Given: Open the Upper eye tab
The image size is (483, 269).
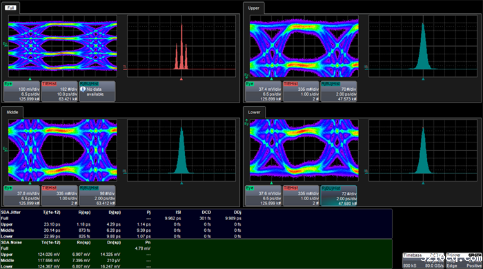Looking at the screenshot, I should [x=253, y=8].
